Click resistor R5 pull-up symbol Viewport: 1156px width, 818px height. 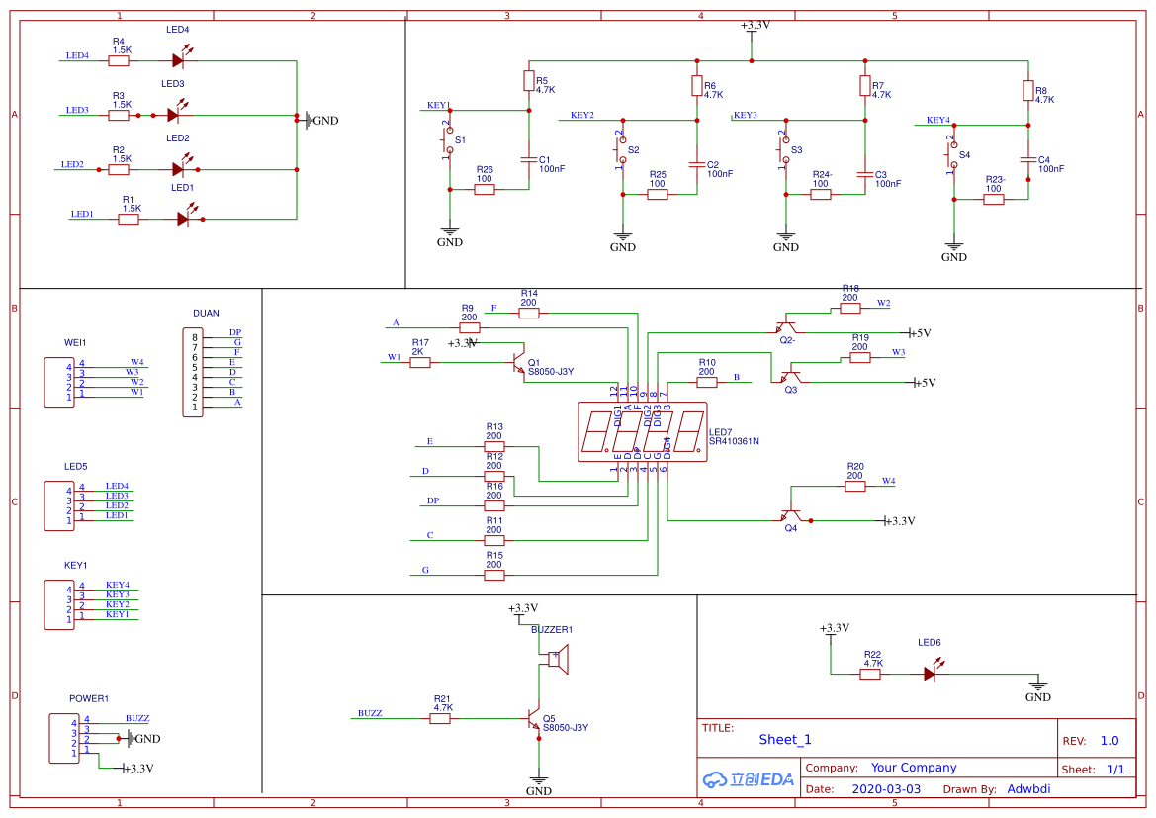point(529,80)
